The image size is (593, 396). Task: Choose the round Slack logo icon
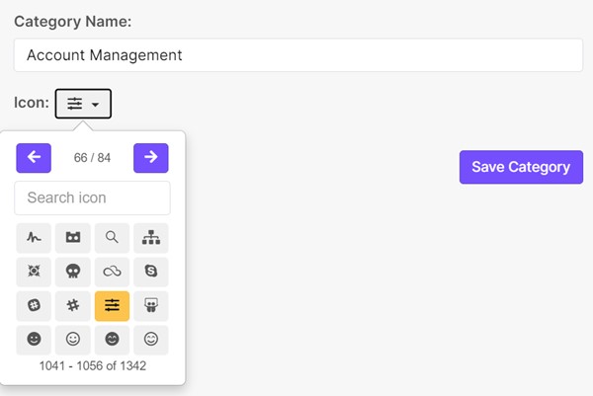[x=34, y=306]
